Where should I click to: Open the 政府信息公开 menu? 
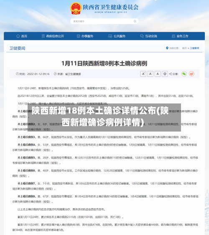click(x=53, y=36)
